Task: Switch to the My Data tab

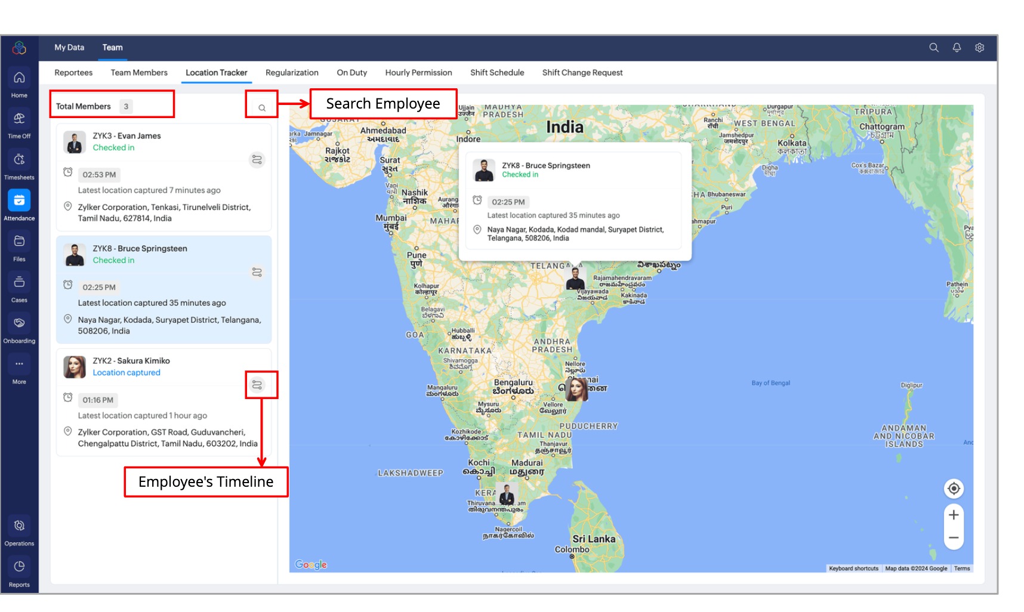Action: click(69, 48)
